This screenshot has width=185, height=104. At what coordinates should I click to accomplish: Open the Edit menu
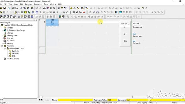pyautogui.click(x=5, y=4)
